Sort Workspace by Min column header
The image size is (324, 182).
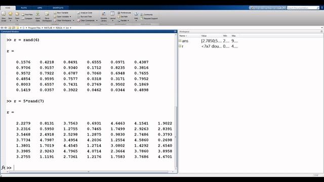pos(226,36)
